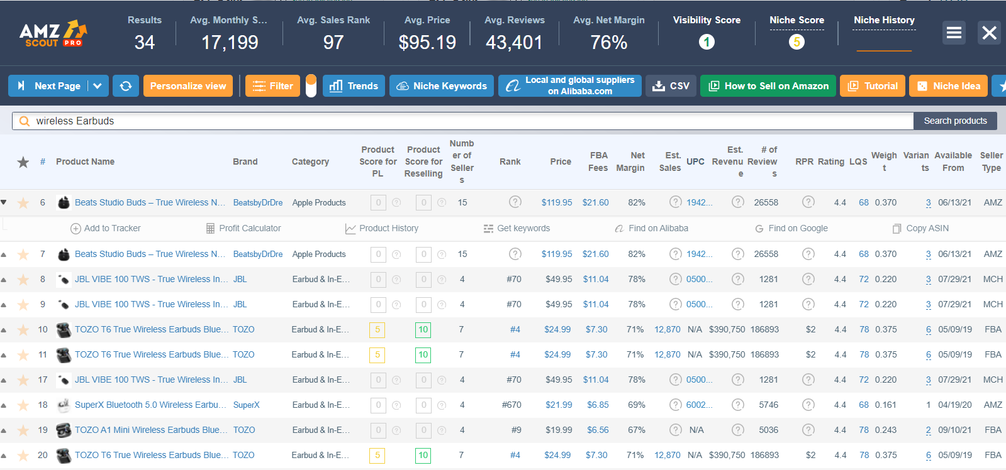
Task: Open the Next Page dropdown arrow
Action: 98,86
